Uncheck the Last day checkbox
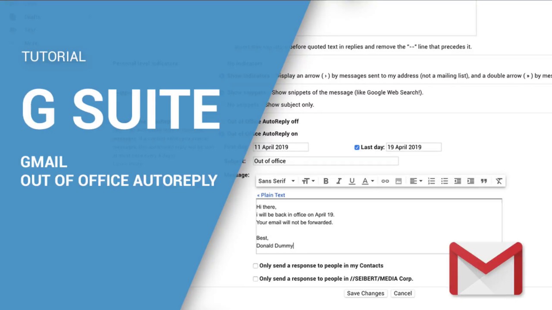 357,147
